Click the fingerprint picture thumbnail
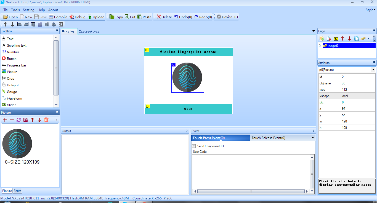Screen dimensions: 377x203 tap(17, 143)
